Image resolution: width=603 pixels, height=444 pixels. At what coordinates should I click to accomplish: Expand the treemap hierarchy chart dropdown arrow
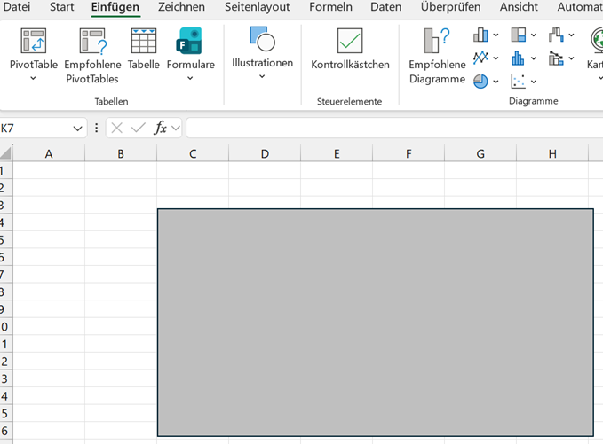(534, 36)
